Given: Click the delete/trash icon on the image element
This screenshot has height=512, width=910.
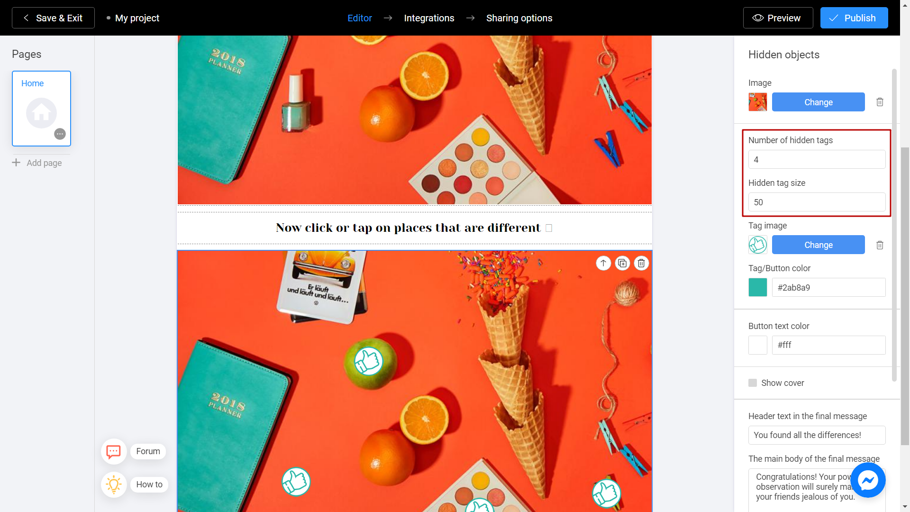Looking at the screenshot, I should click(879, 102).
